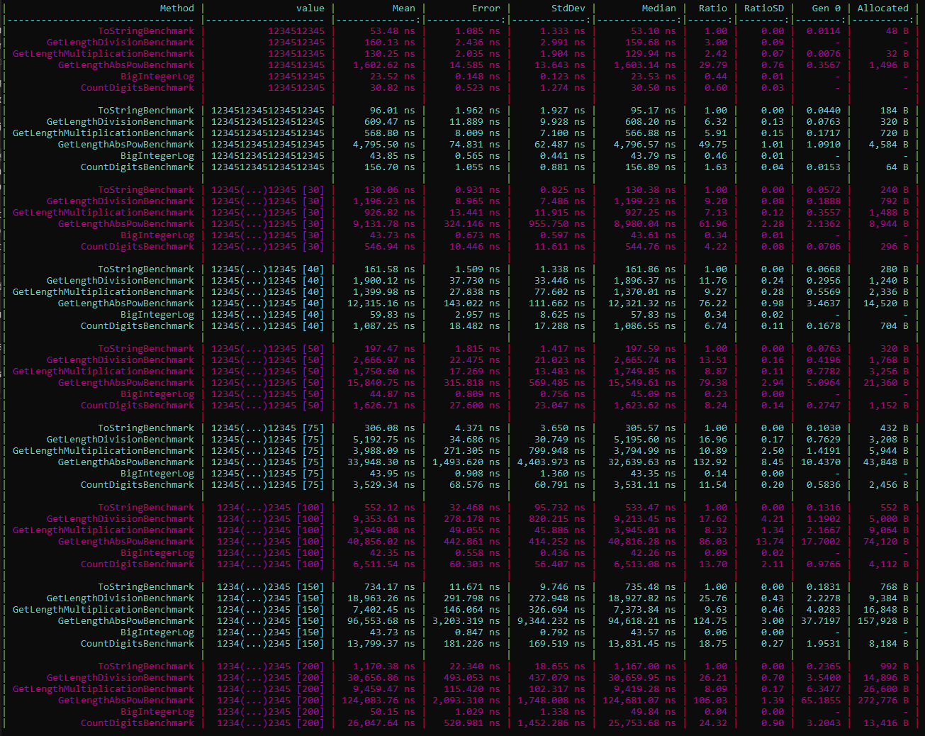Click the ratio value 79.38
Viewport: 925px width, 736px height.
pos(713,383)
